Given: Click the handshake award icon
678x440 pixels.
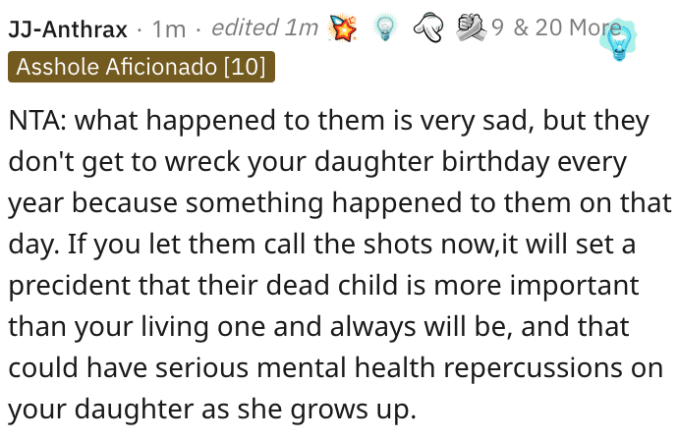Looking at the screenshot, I should coord(470,27).
